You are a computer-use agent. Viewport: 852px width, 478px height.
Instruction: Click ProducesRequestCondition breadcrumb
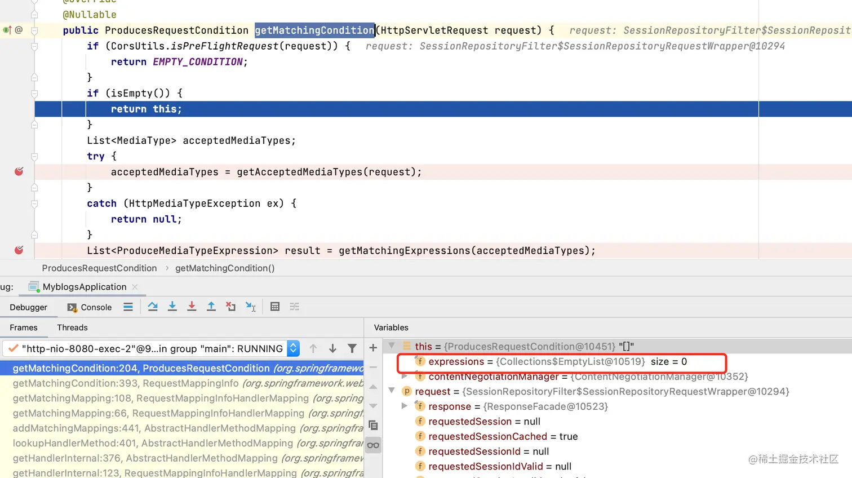tap(99, 268)
